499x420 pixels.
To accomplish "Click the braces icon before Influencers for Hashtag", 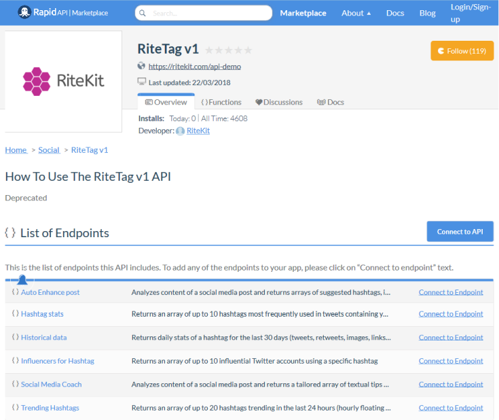I will pyautogui.click(x=15, y=360).
